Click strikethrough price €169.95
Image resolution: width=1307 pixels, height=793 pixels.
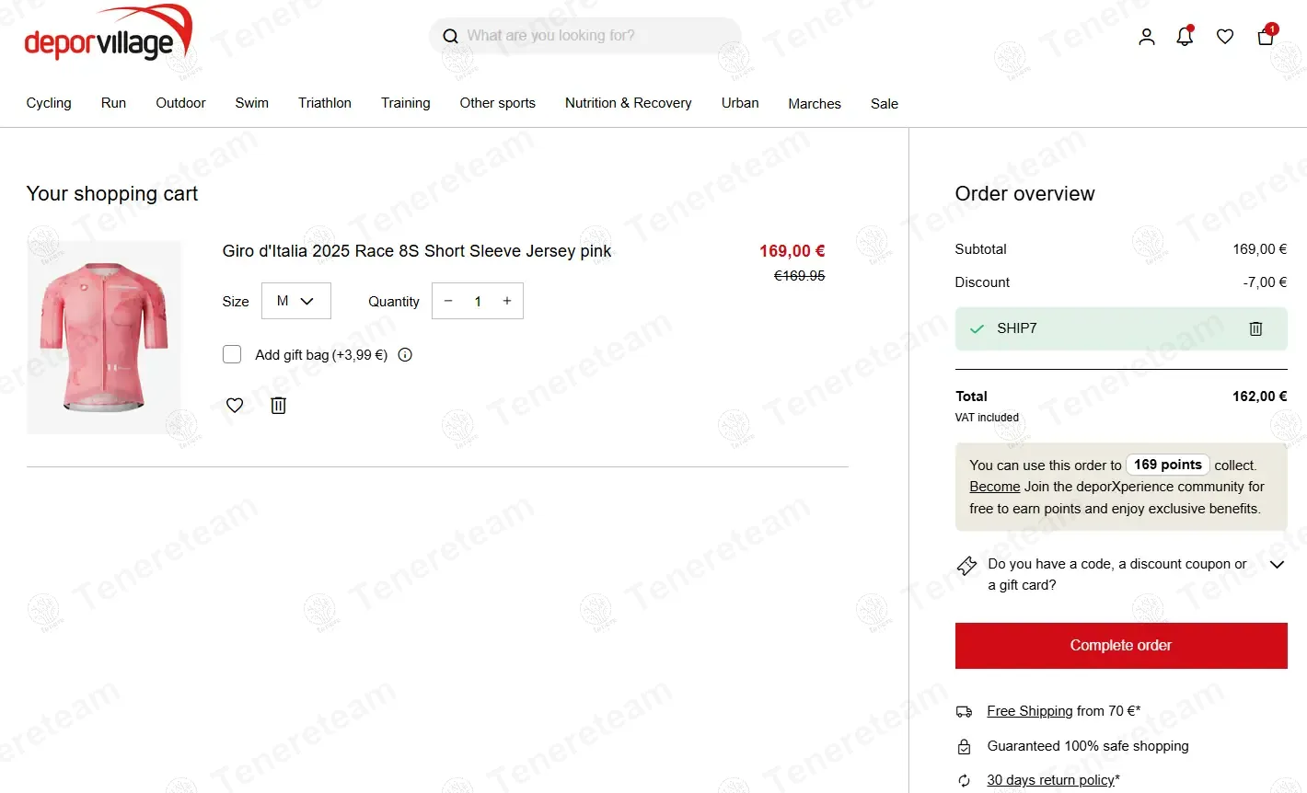pyautogui.click(x=800, y=276)
